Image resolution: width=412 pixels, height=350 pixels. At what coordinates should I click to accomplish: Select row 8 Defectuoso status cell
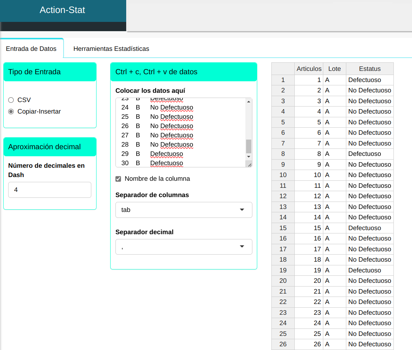pyautogui.click(x=370, y=154)
